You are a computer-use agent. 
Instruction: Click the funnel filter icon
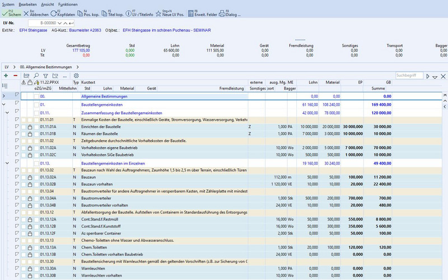pyautogui.click(x=46, y=76)
